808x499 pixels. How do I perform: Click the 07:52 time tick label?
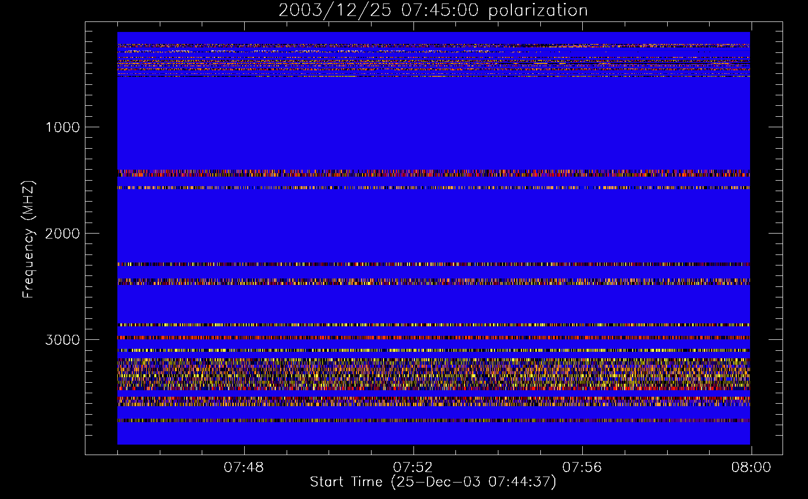click(413, 468)
